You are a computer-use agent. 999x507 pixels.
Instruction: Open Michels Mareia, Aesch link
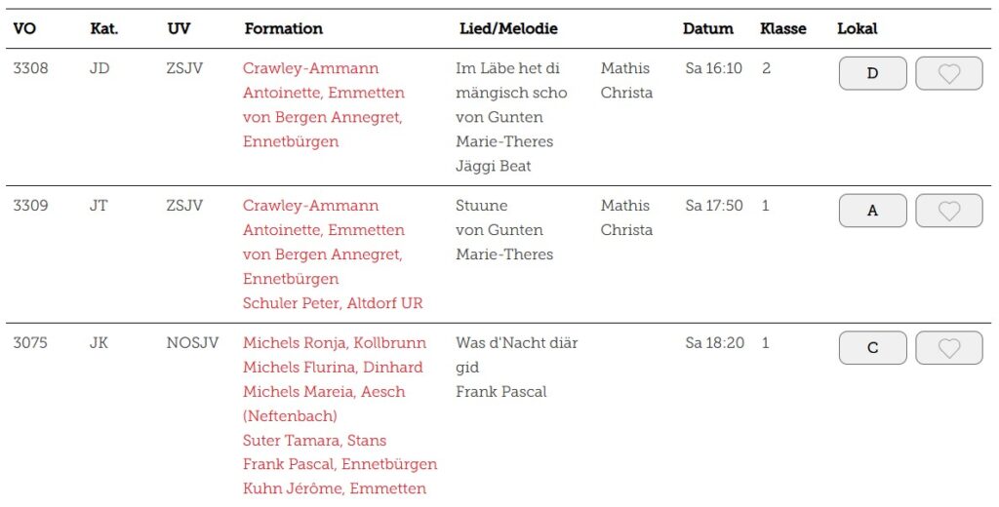[x=324, y=404]
